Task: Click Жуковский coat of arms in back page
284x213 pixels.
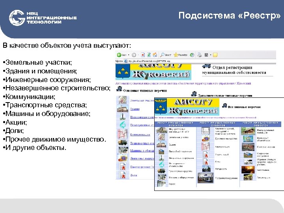Action: coord(123,71)
